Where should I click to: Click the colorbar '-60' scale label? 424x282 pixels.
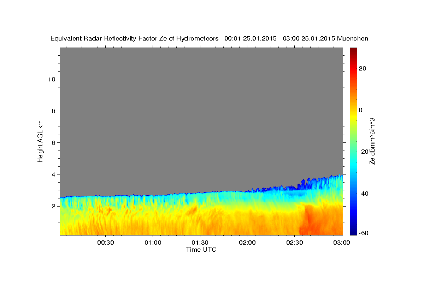(x=364, y=233)
